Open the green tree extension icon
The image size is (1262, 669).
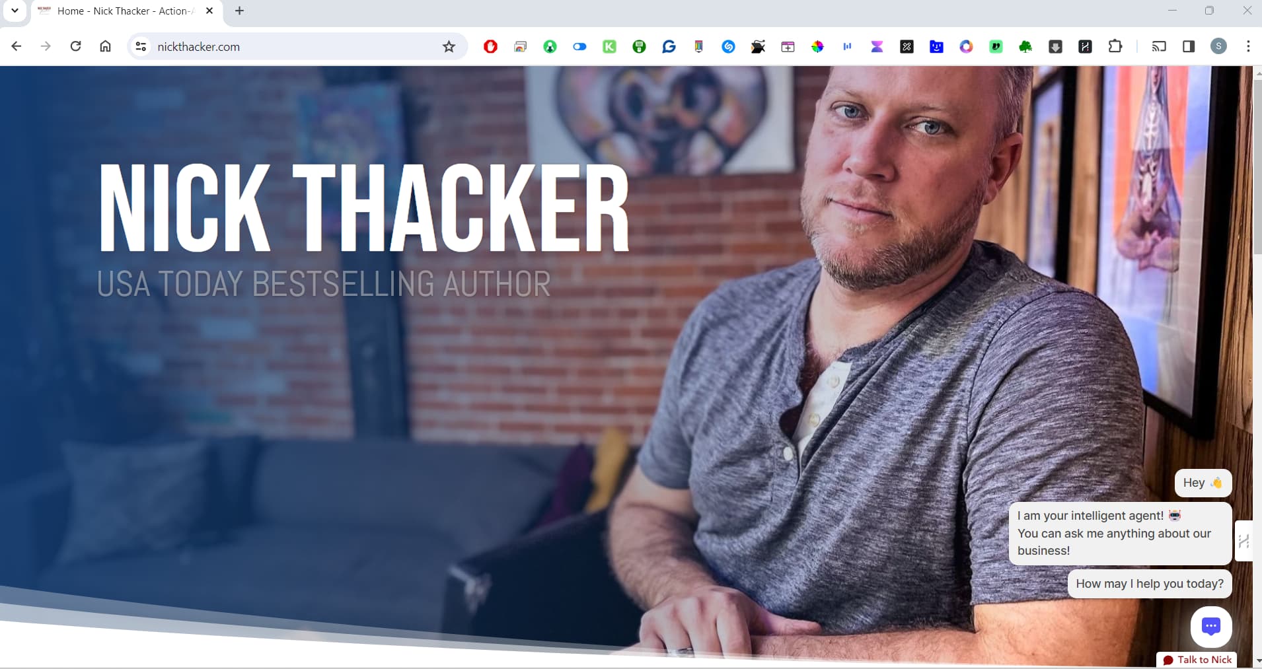(x=1025, y=46)
